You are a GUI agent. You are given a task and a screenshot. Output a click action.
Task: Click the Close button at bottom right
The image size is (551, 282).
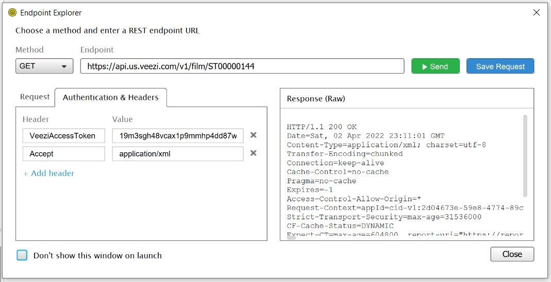coord(512,254)
